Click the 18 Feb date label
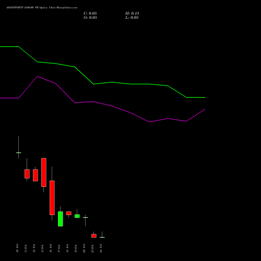The width and height of the screenshot is (261, 261). 67,248
